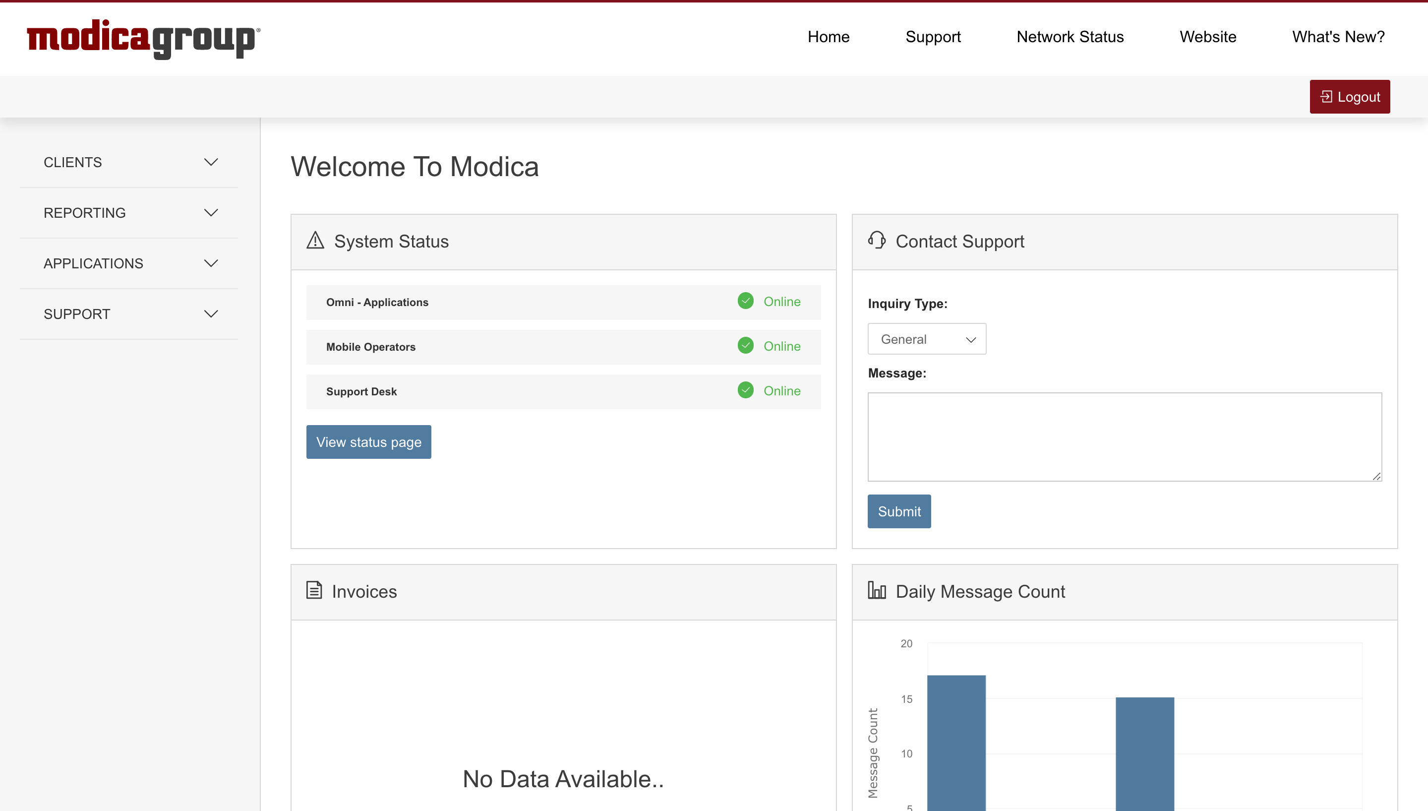
Task: Click the Message textarea resize handle
Action: (x=1376, y=476)
